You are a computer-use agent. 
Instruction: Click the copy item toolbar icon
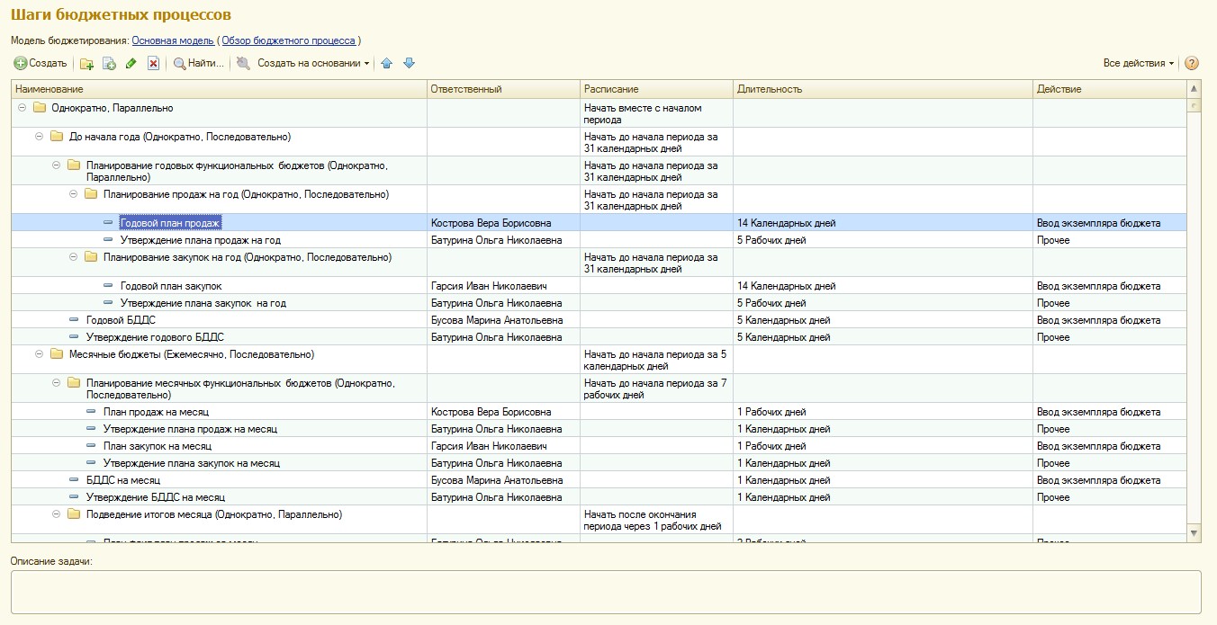tap(109, 64)
